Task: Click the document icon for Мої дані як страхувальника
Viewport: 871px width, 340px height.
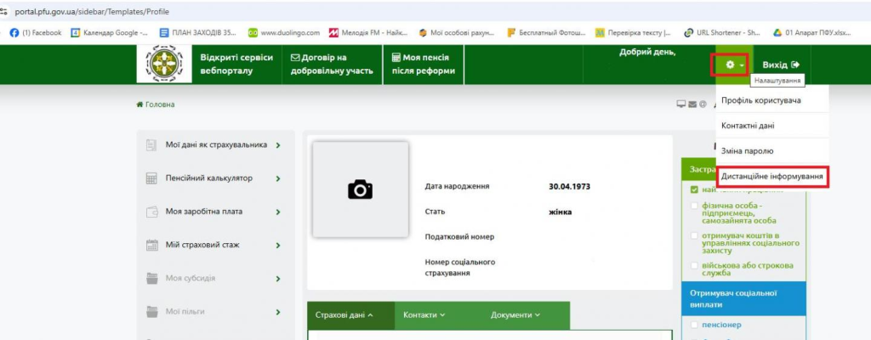Action: coord(151,145)
